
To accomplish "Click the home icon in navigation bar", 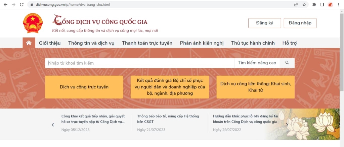I will click(x=29, y=43).
